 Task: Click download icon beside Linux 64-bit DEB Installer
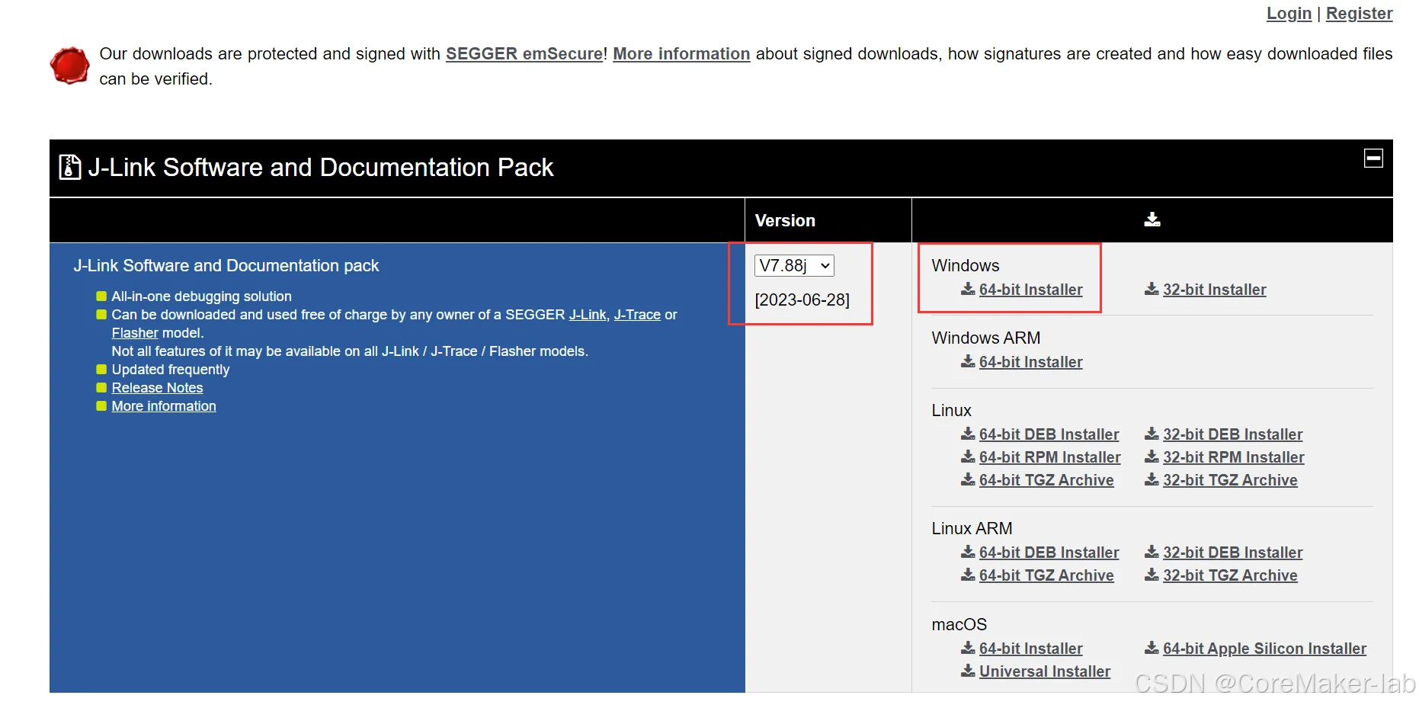pos(967,434)
